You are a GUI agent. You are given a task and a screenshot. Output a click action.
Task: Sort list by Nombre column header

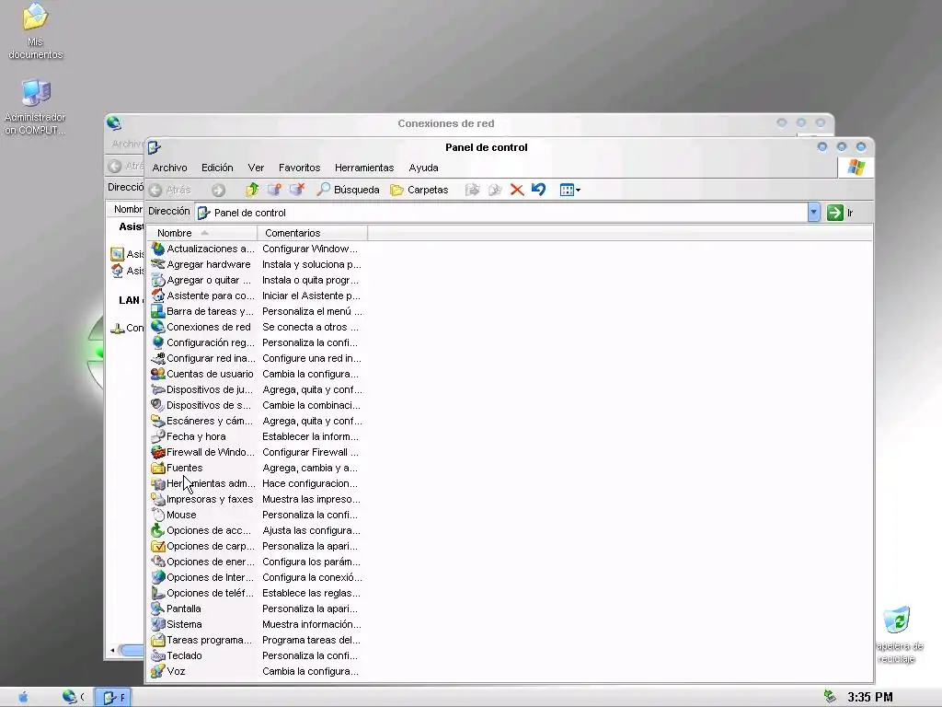[x=201, y=233]
